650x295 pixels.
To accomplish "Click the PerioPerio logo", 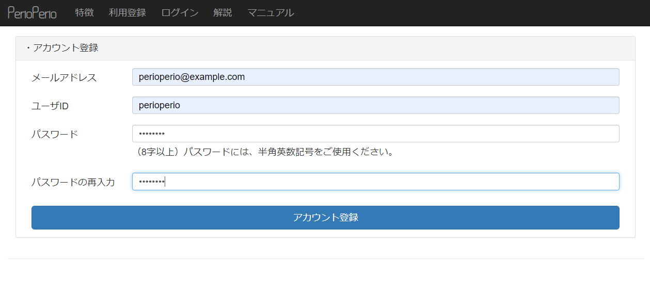I will point(32,13).
